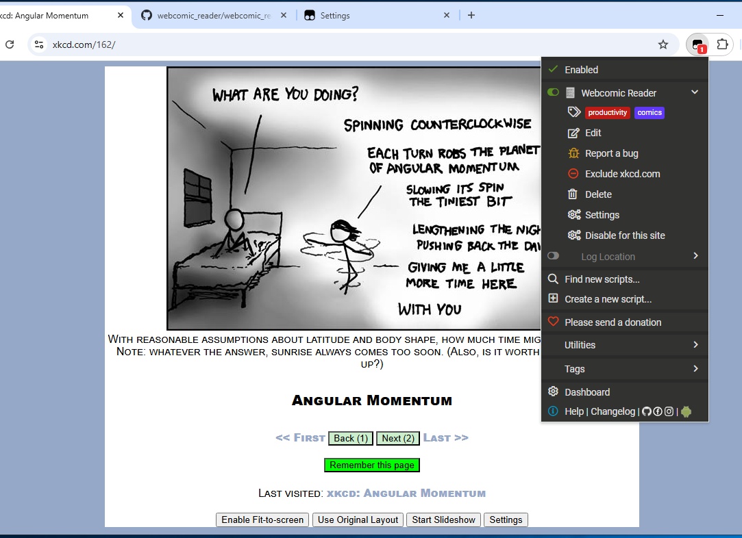The width and height of the screenshot is (742, 538).
Task: Open the last visited xkcd: Angular Momentum link
Action: point(406,493)
